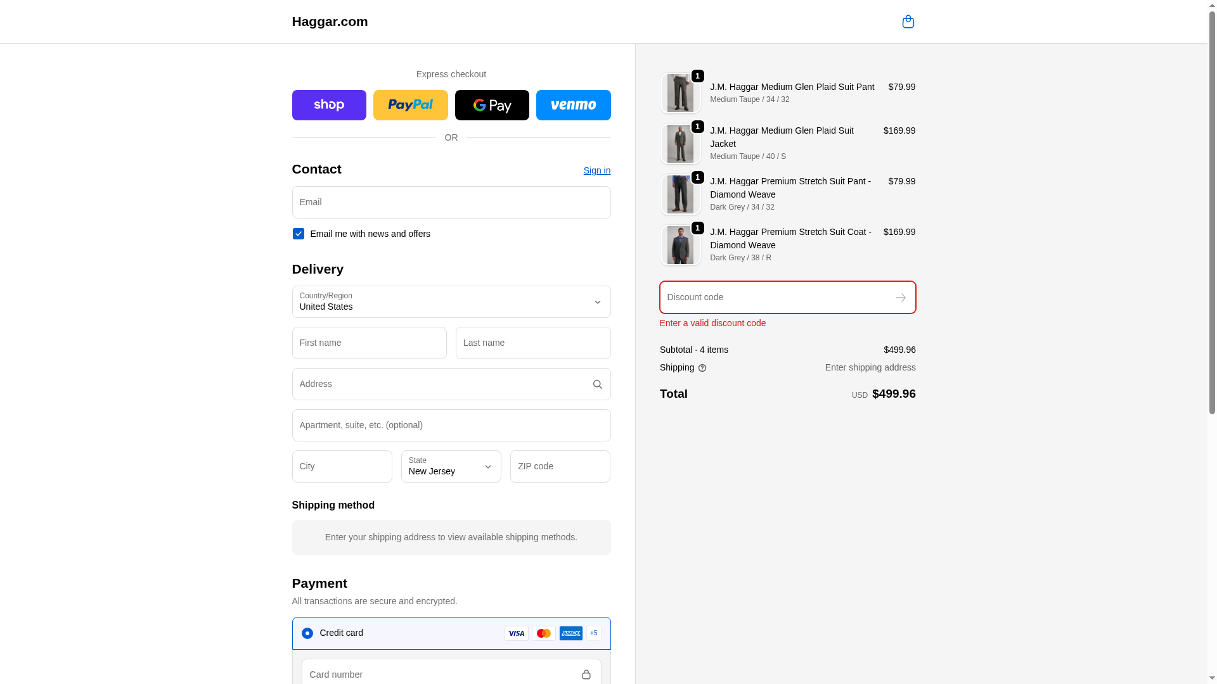Go to Haggar.com home link
1217x684 pixels.
point(330,22)
